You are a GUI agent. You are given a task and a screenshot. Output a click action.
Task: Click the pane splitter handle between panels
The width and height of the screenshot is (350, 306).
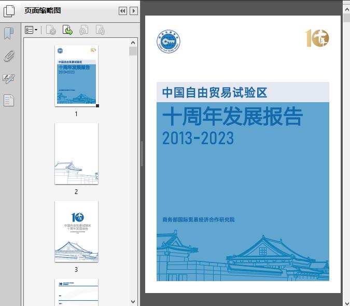142,154
